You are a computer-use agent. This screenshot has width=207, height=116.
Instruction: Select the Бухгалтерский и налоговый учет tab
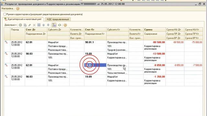click(23, 19)
